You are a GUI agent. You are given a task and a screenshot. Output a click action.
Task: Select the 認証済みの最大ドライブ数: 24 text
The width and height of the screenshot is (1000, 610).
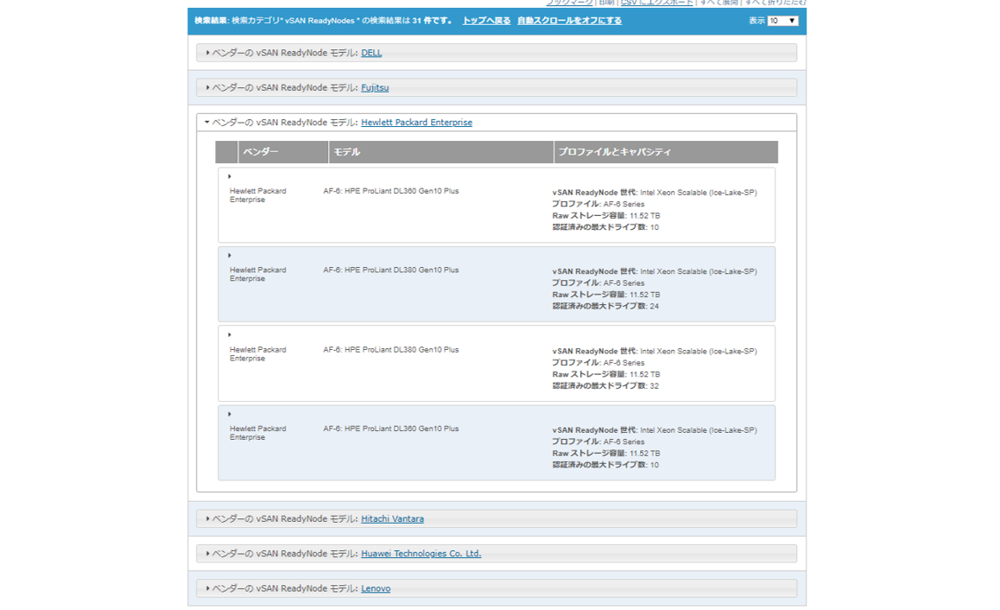pos(605,306)
